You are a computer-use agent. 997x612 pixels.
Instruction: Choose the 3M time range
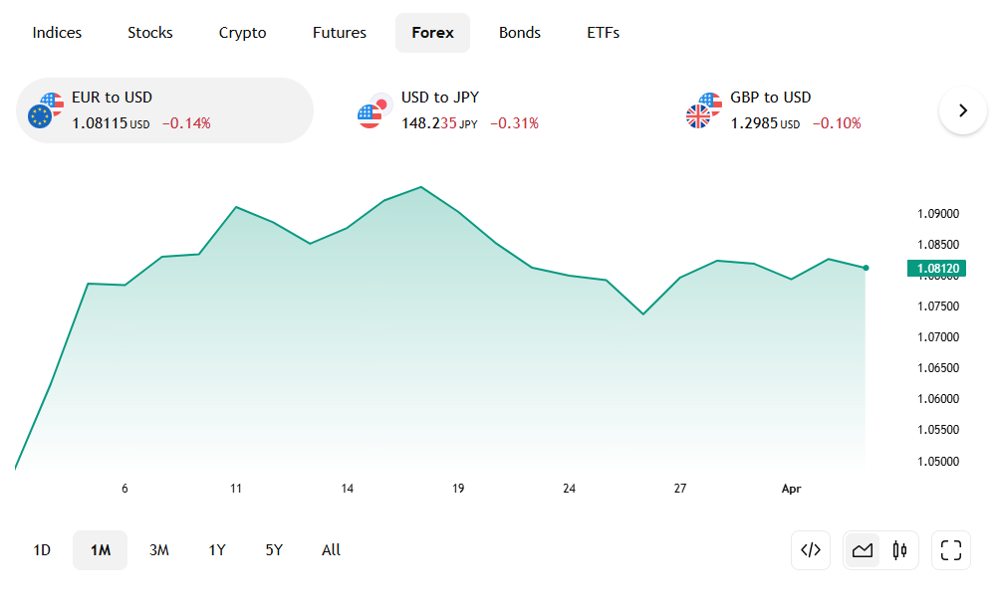(x=159, y=550)
